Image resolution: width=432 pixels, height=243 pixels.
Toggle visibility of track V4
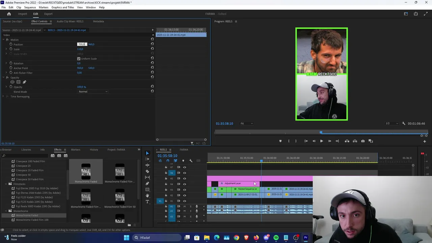184,184
